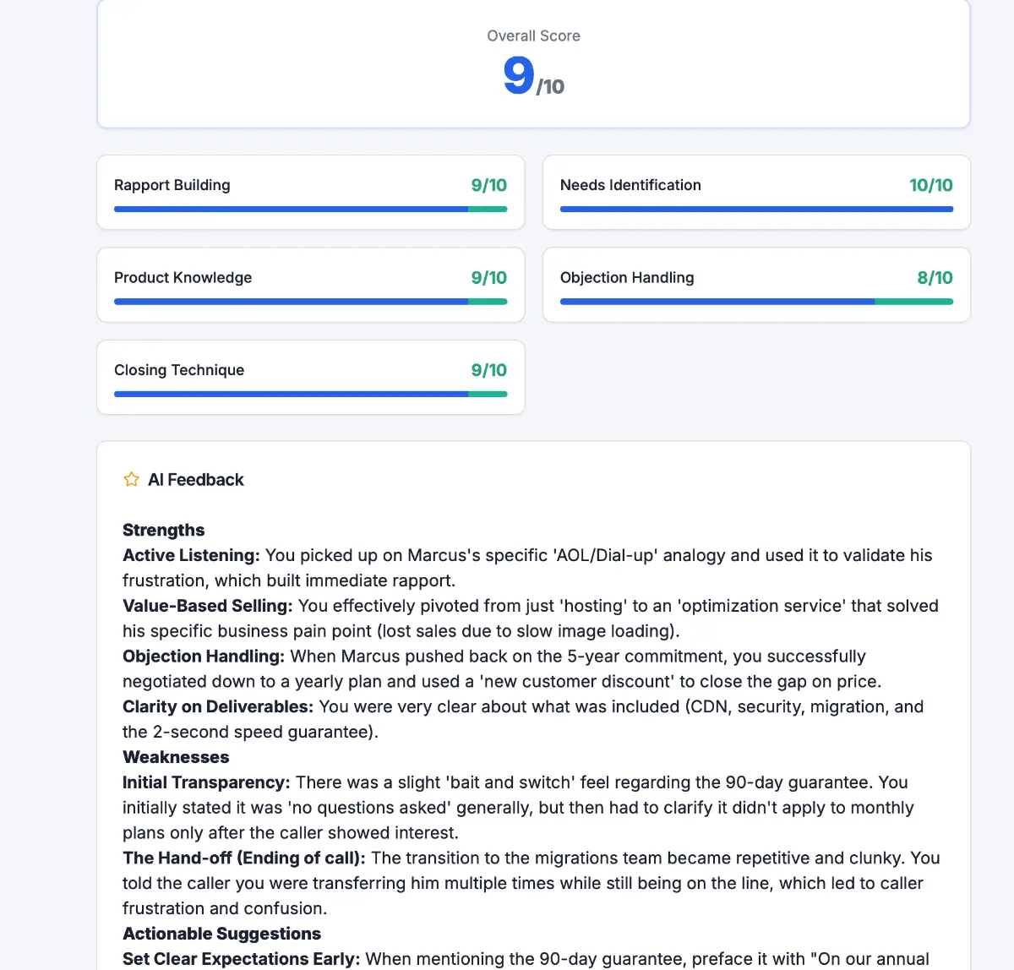This screenshot has width=1014, height=970.
Task: Click the Product Knowledge progress bar
Action: point(310,302)
